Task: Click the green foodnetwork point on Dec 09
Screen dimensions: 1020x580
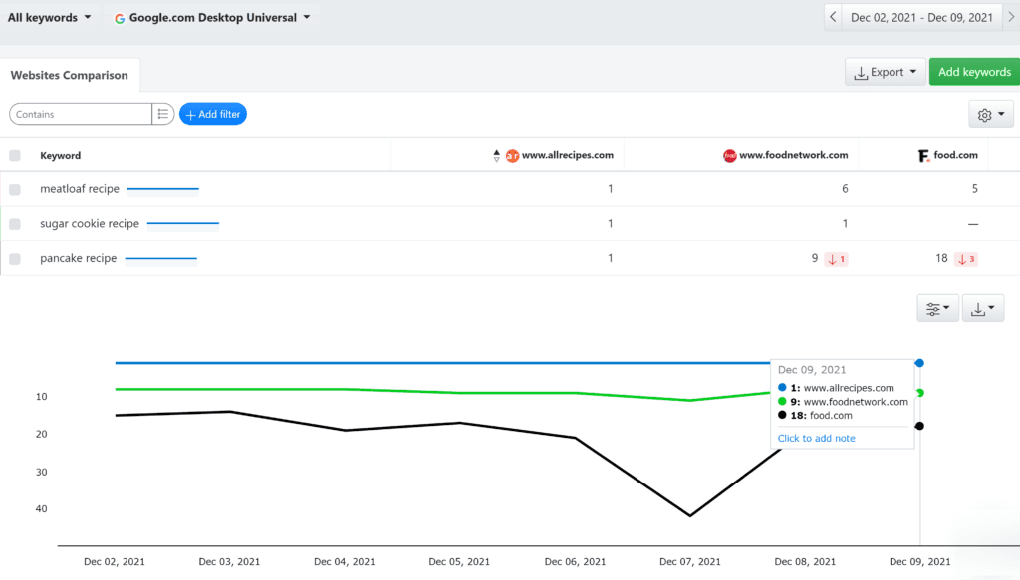Action: click(x=919, y=393)
